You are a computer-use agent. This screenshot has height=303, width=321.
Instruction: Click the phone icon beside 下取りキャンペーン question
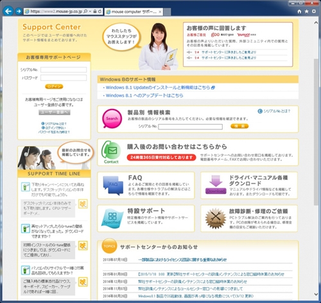[26, 187]
